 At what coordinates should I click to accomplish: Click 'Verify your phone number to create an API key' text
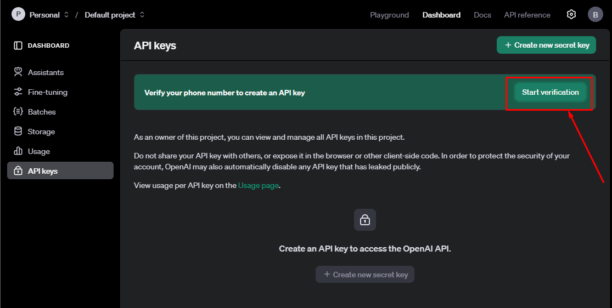224,93
